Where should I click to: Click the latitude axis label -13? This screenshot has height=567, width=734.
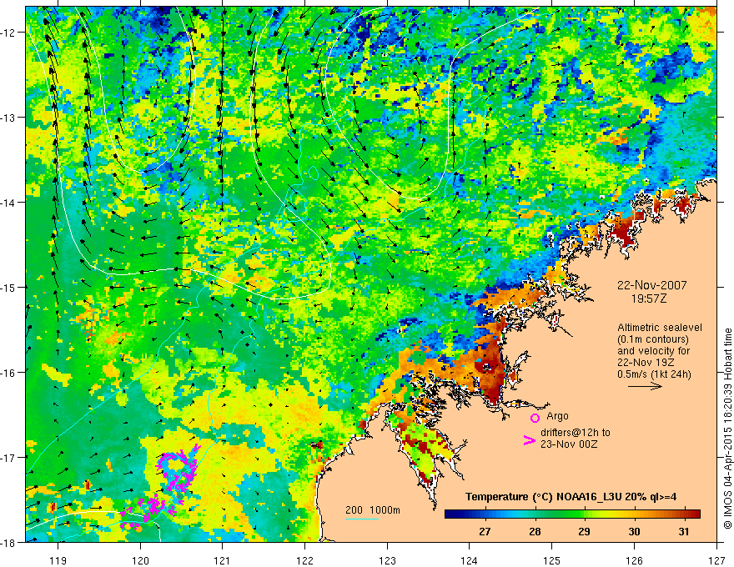click(9, 117)
